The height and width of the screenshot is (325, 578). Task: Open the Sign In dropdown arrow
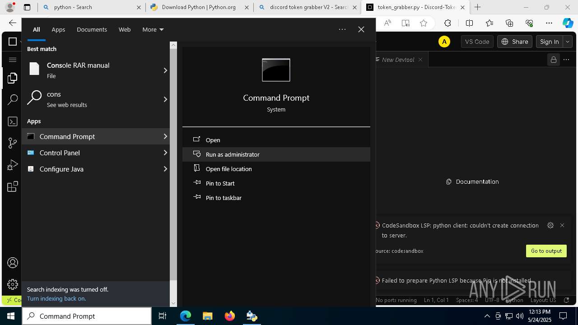click(x=568, y=42)
